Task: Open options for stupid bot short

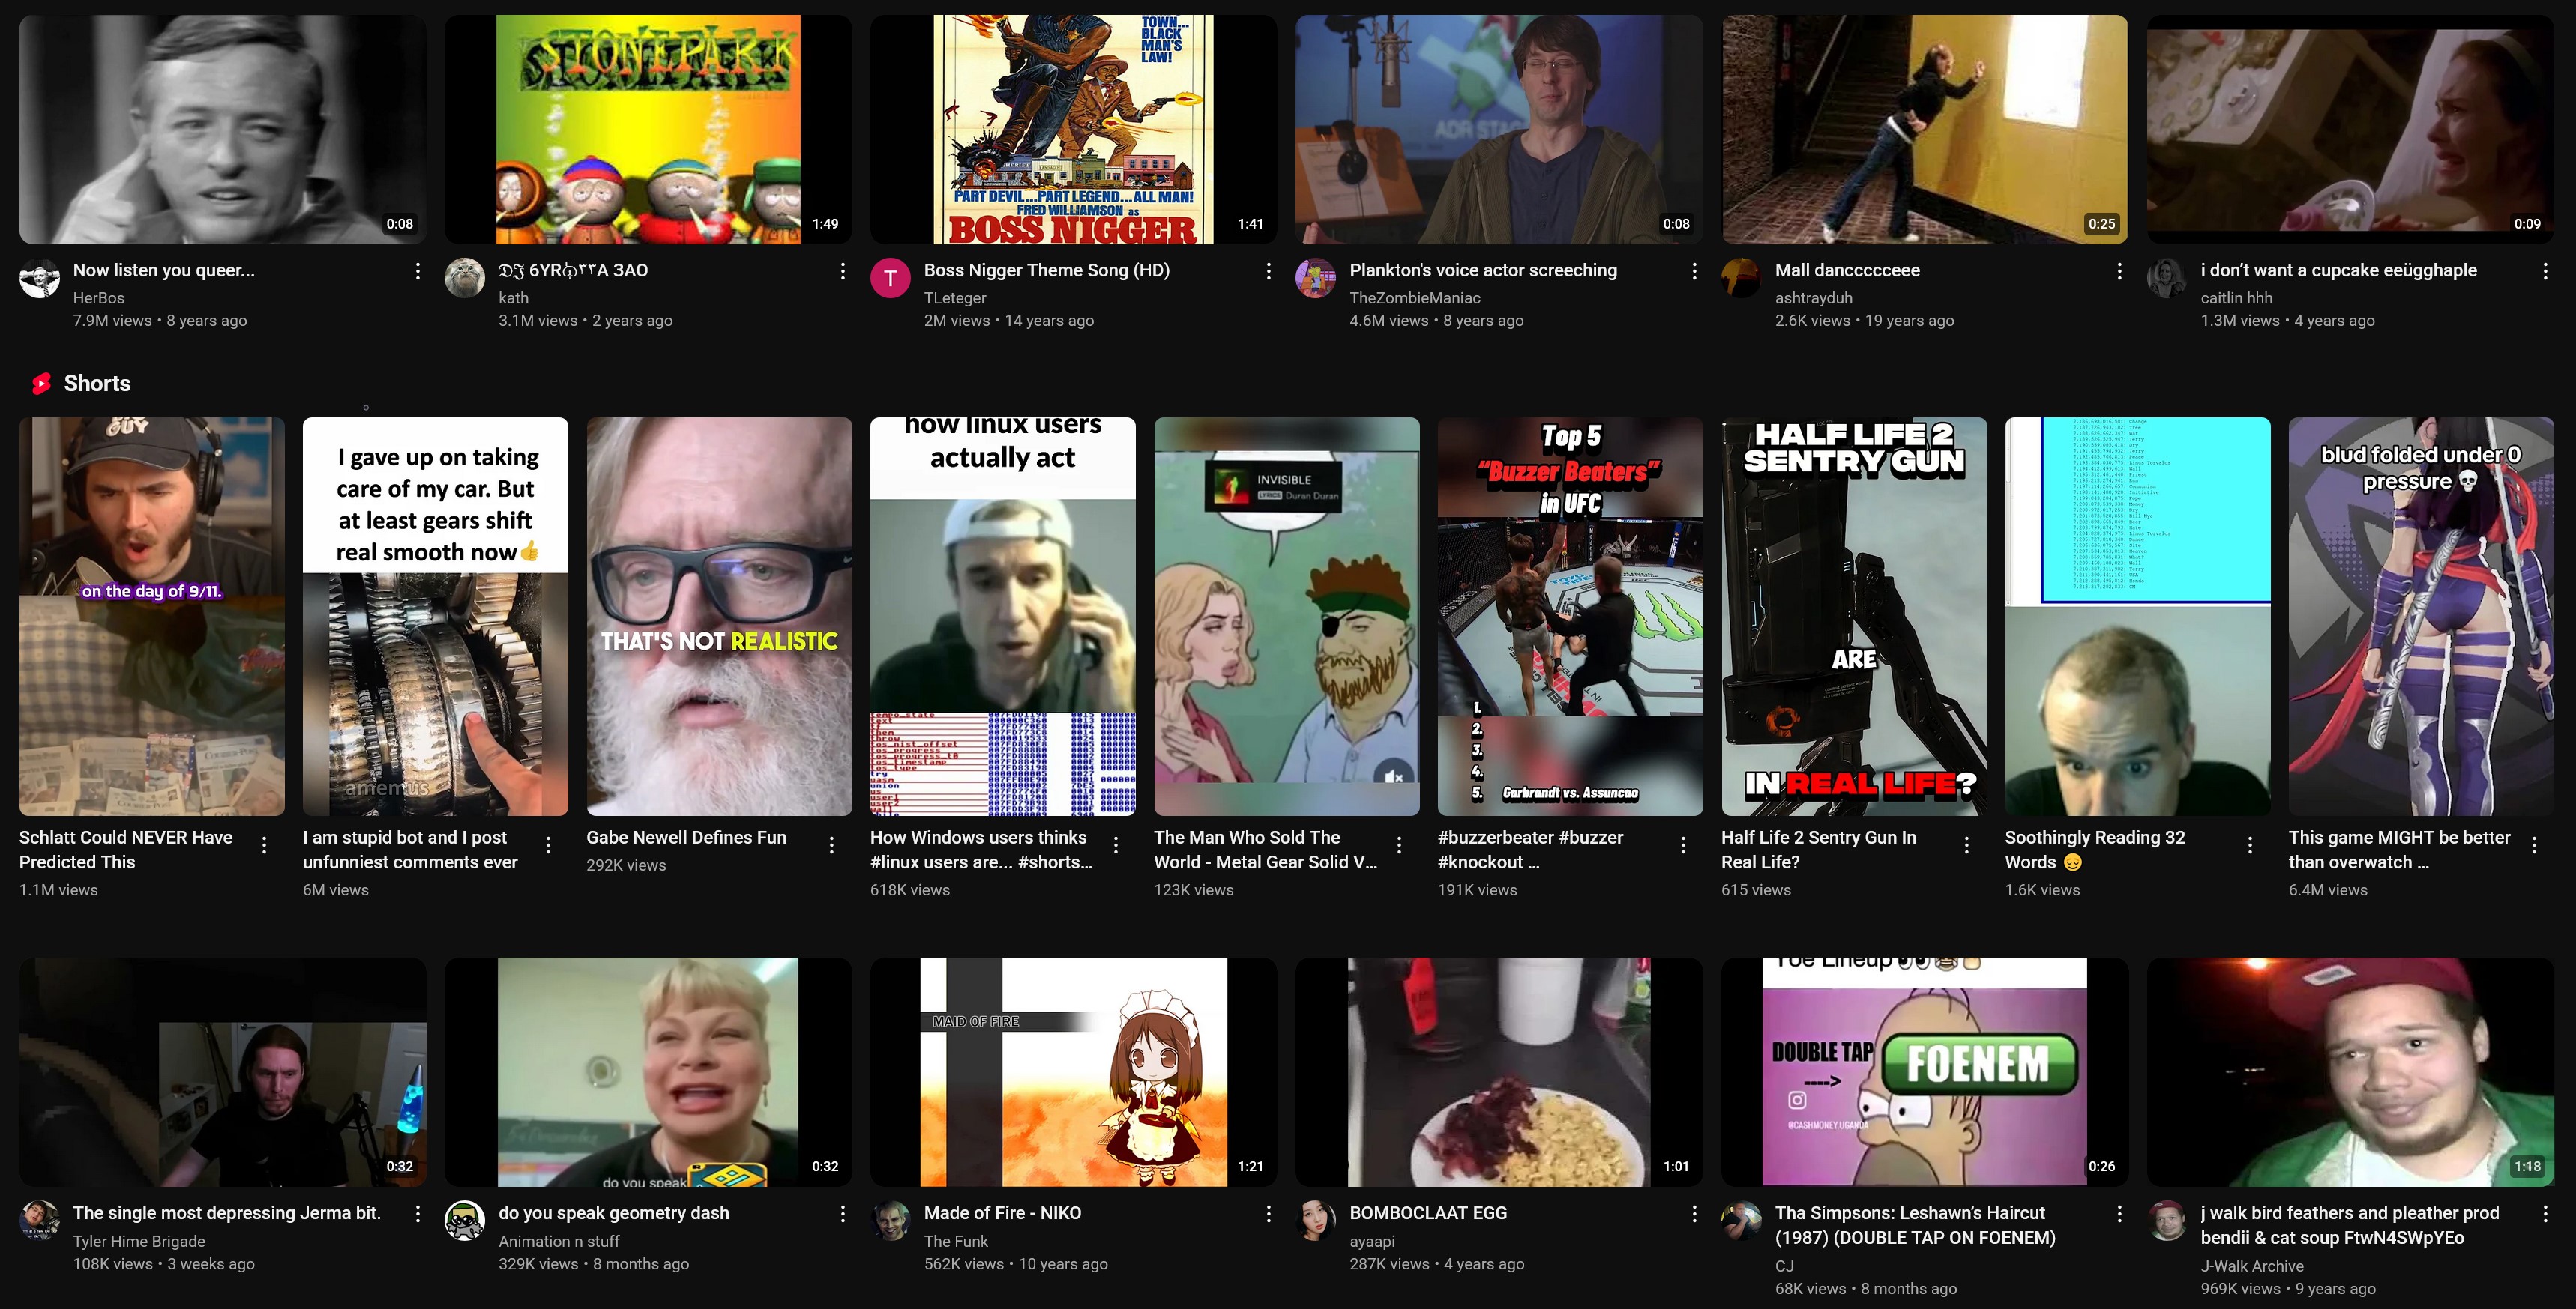Action: (548, 845)
